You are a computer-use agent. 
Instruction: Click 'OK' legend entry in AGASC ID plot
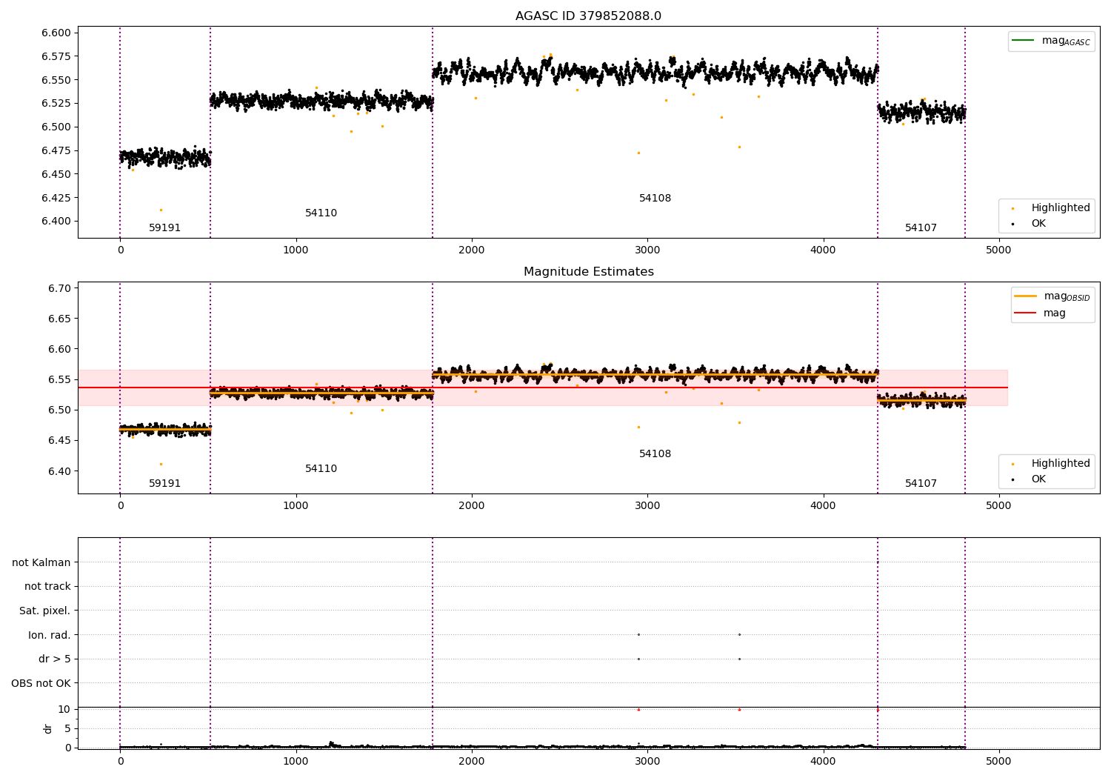coord(1030,223)
